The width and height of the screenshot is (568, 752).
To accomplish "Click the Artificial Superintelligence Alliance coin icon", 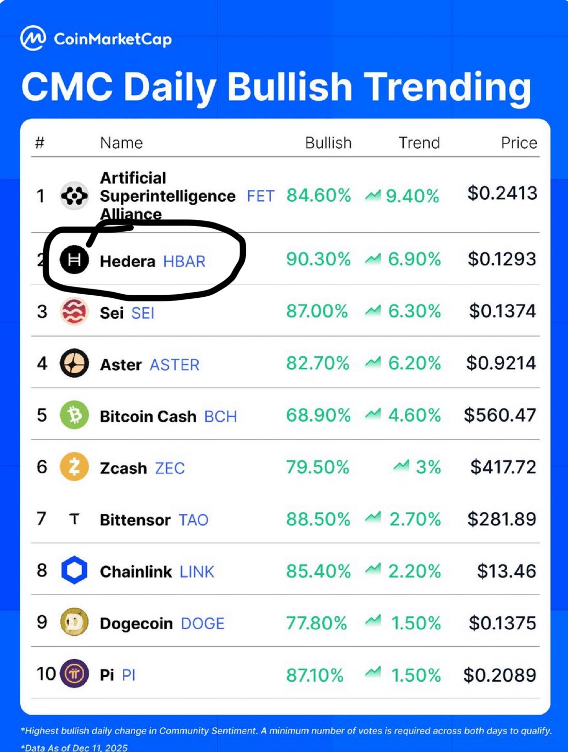I will point(74,196).
